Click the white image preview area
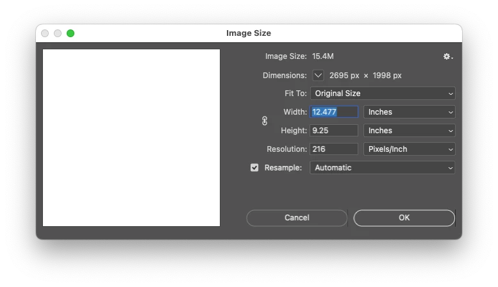498x287 pixels. click(x=131, y=138)
